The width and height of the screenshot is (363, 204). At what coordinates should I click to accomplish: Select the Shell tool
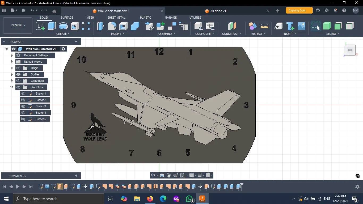click(x=124, y=26)
